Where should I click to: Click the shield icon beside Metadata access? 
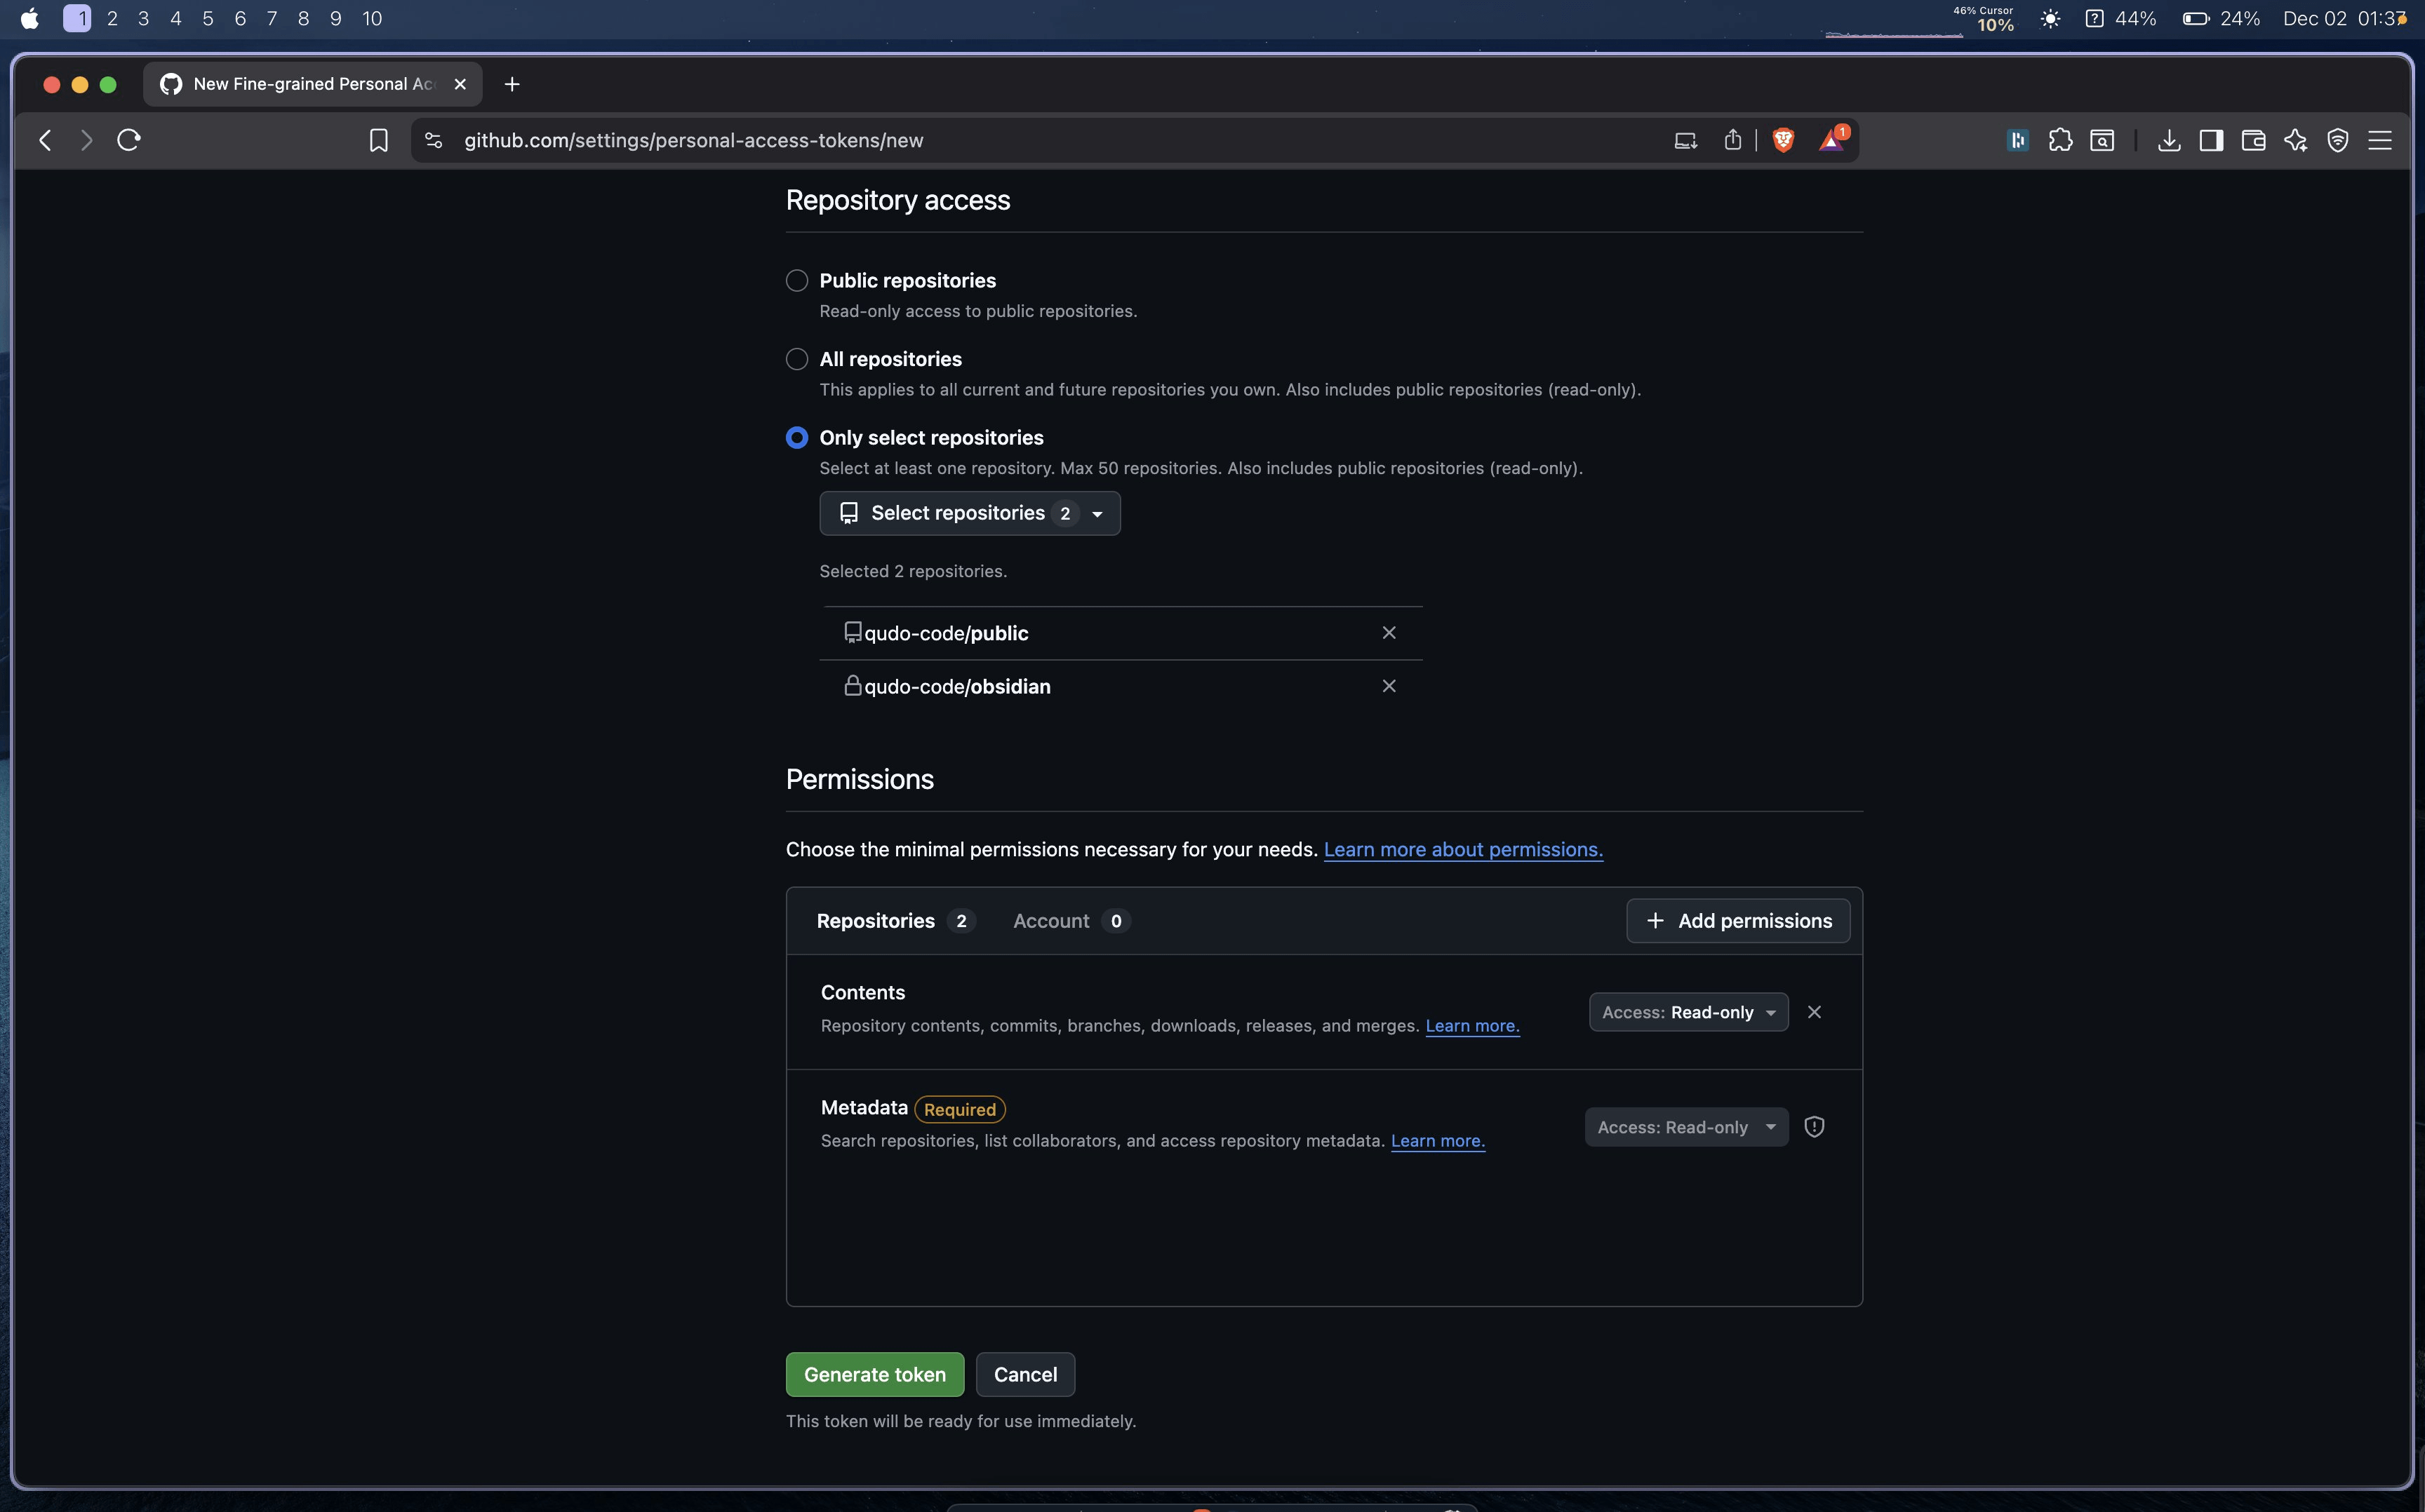pyautogui.click(x=1814, y=1127)
